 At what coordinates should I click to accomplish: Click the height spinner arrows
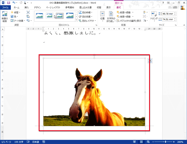click(175, 14)
